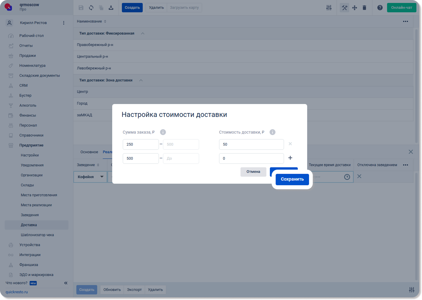Click the save disk icon in toolbar
This screenshot has height=300, width=422.
click(x=81, y=8)
